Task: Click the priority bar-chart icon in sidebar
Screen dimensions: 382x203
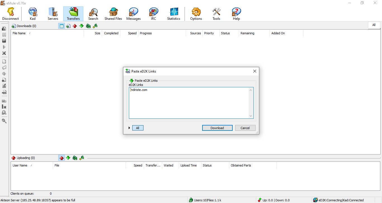Action: (x=4, y=28)
